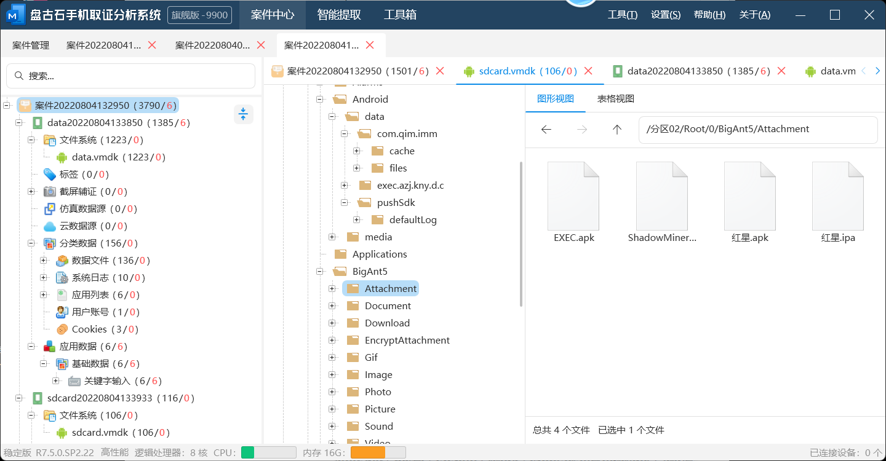
Task: Open the 智能提取 top tab
Action: click(339, 15)
